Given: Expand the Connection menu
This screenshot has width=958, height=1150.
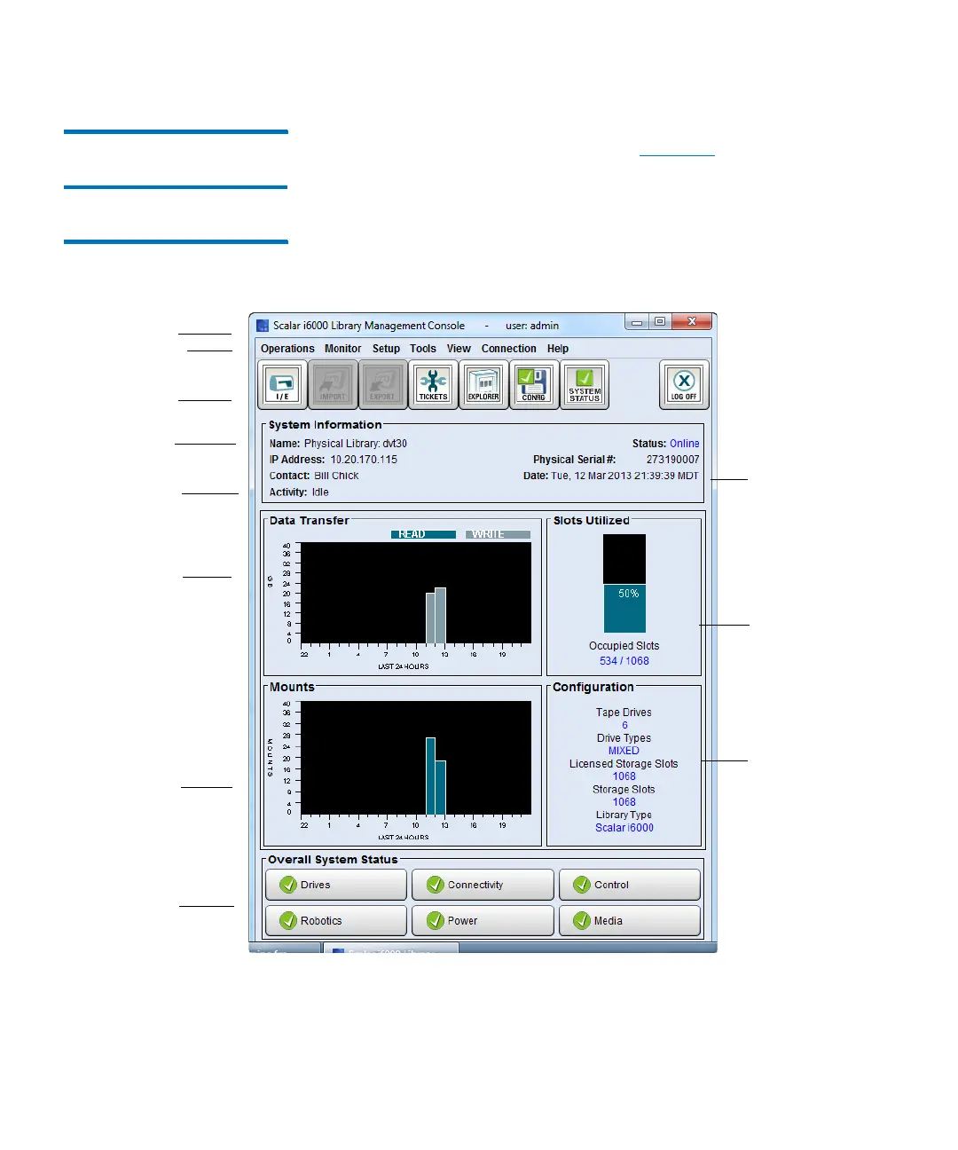Looking at the screenshot, I should pos(508,349).
